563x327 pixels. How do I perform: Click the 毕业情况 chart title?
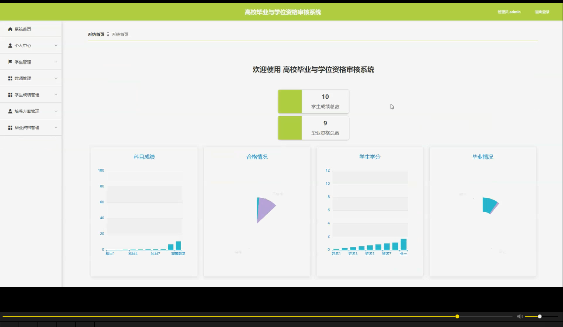(483, 157)
